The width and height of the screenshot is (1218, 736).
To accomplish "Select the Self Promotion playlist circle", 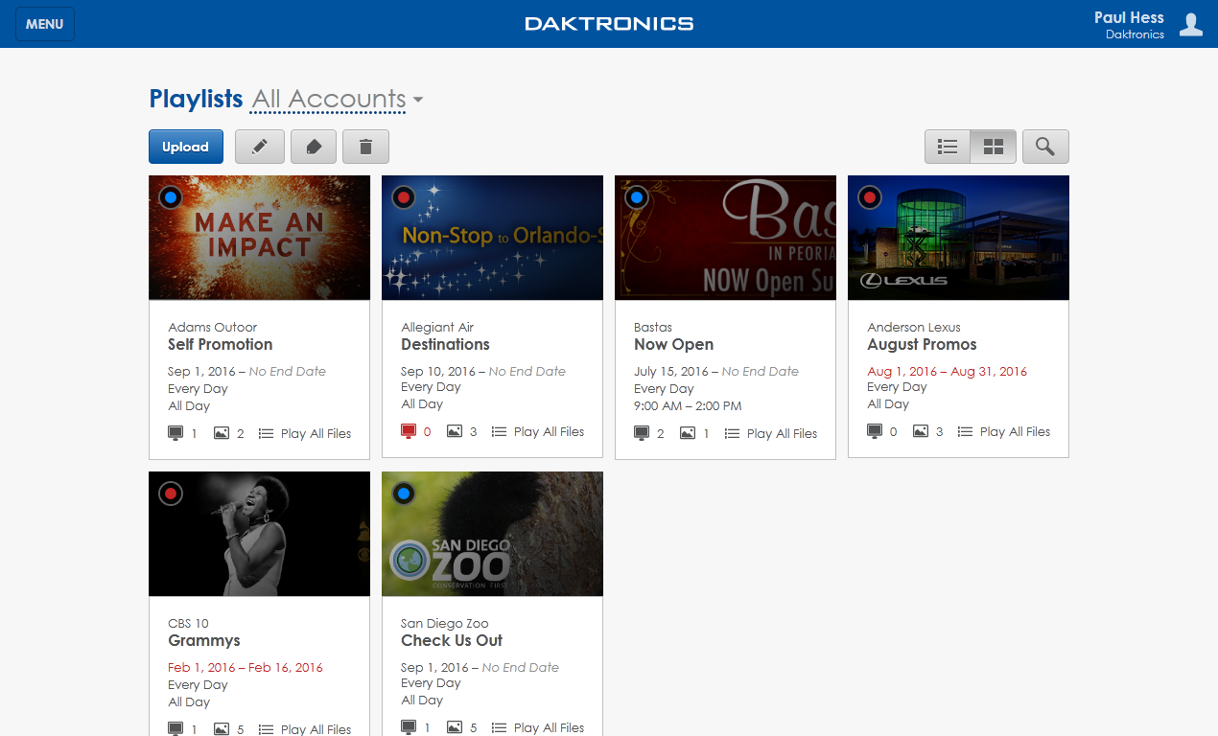I will tap(171, 197).
